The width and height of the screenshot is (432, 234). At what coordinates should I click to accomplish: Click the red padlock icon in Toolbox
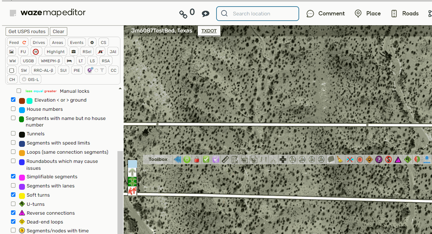[196, 160]
